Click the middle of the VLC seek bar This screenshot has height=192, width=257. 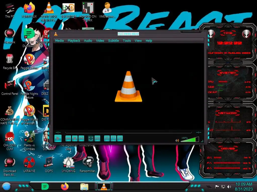(x=128, y=132)
